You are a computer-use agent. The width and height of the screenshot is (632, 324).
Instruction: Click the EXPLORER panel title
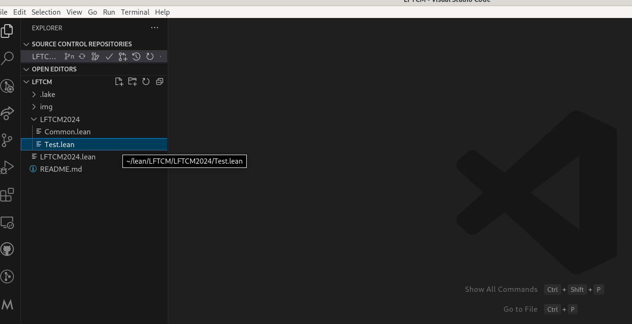point(47,28)
